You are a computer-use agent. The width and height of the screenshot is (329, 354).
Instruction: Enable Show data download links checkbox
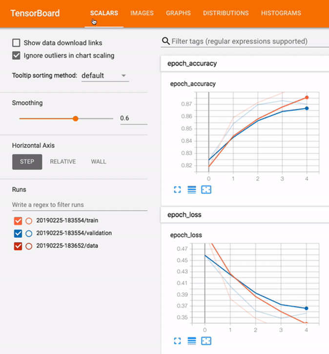point(16,42)
